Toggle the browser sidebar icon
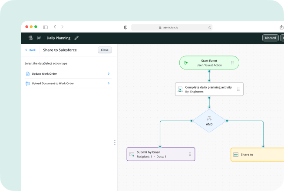 coord(45,27)
